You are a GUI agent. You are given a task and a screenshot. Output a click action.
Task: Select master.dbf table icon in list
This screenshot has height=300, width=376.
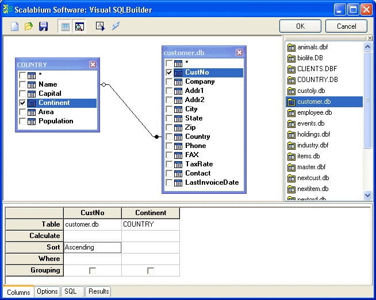(291, 167)
